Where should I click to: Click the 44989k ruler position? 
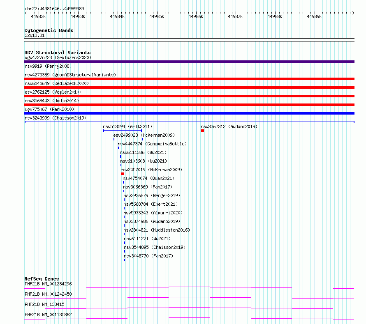click(x=314, y=16)
